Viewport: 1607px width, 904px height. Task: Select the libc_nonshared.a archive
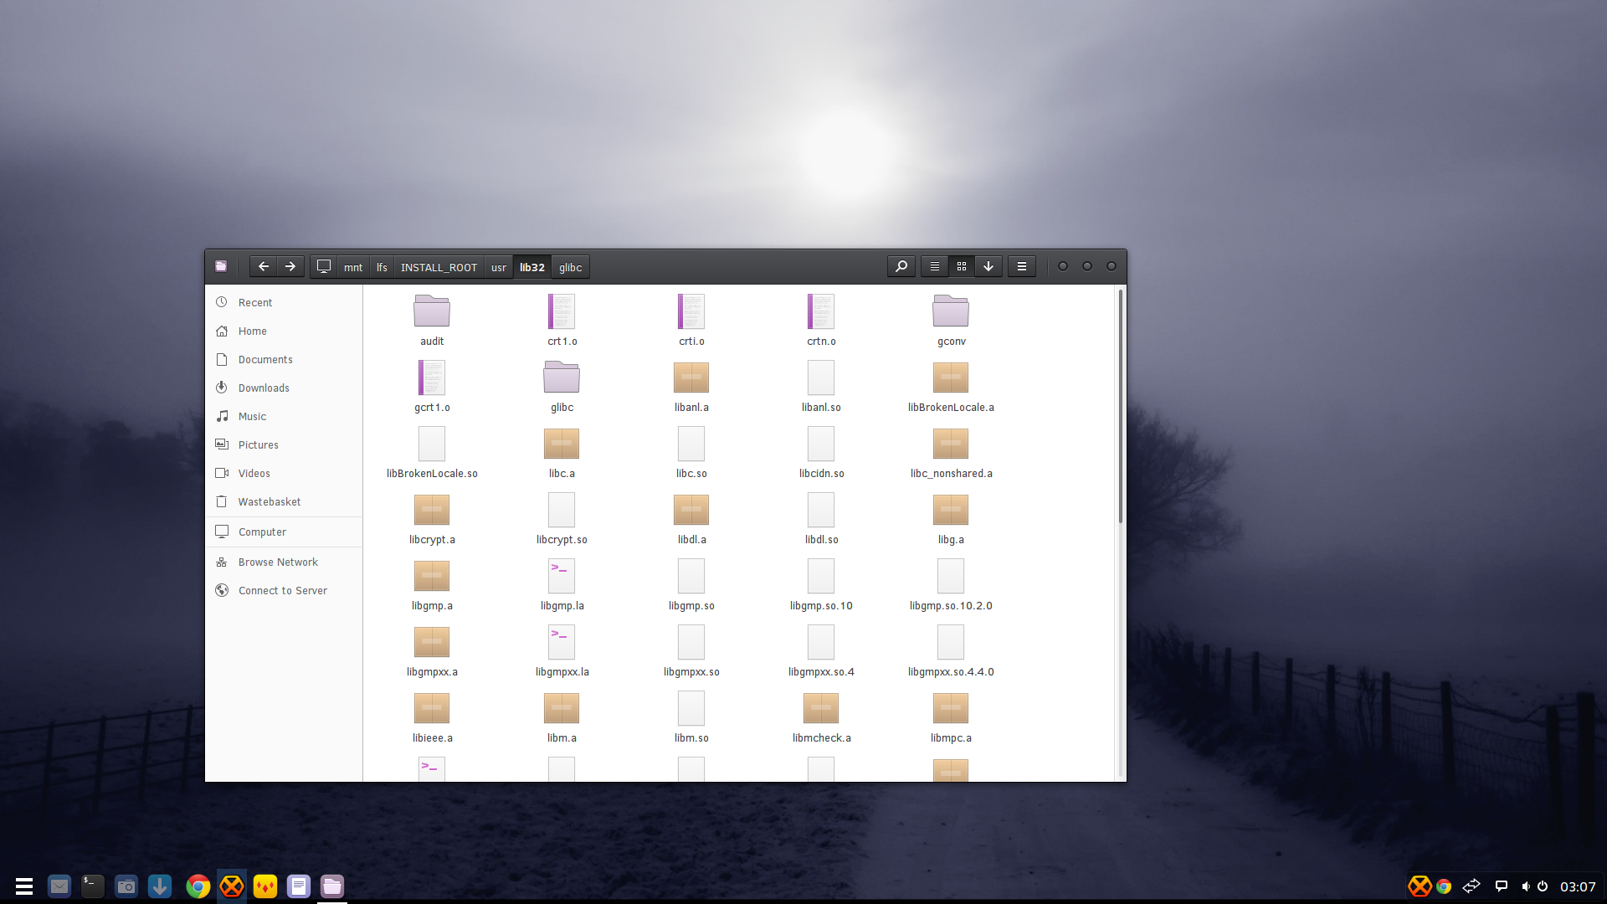coord(951,444)
